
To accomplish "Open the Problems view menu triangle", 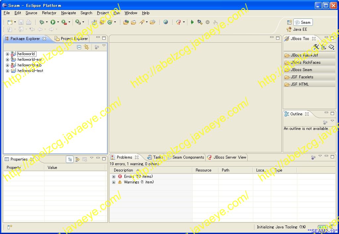I will (320, 156).
